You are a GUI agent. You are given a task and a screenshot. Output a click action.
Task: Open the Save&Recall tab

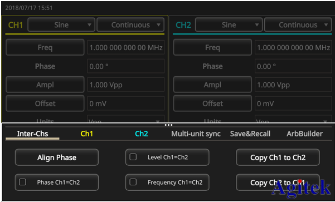point(250,134)
